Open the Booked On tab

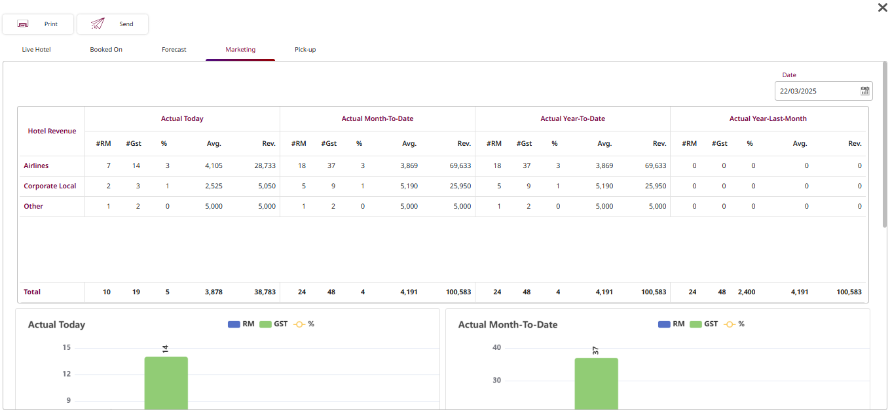[106, 50]
